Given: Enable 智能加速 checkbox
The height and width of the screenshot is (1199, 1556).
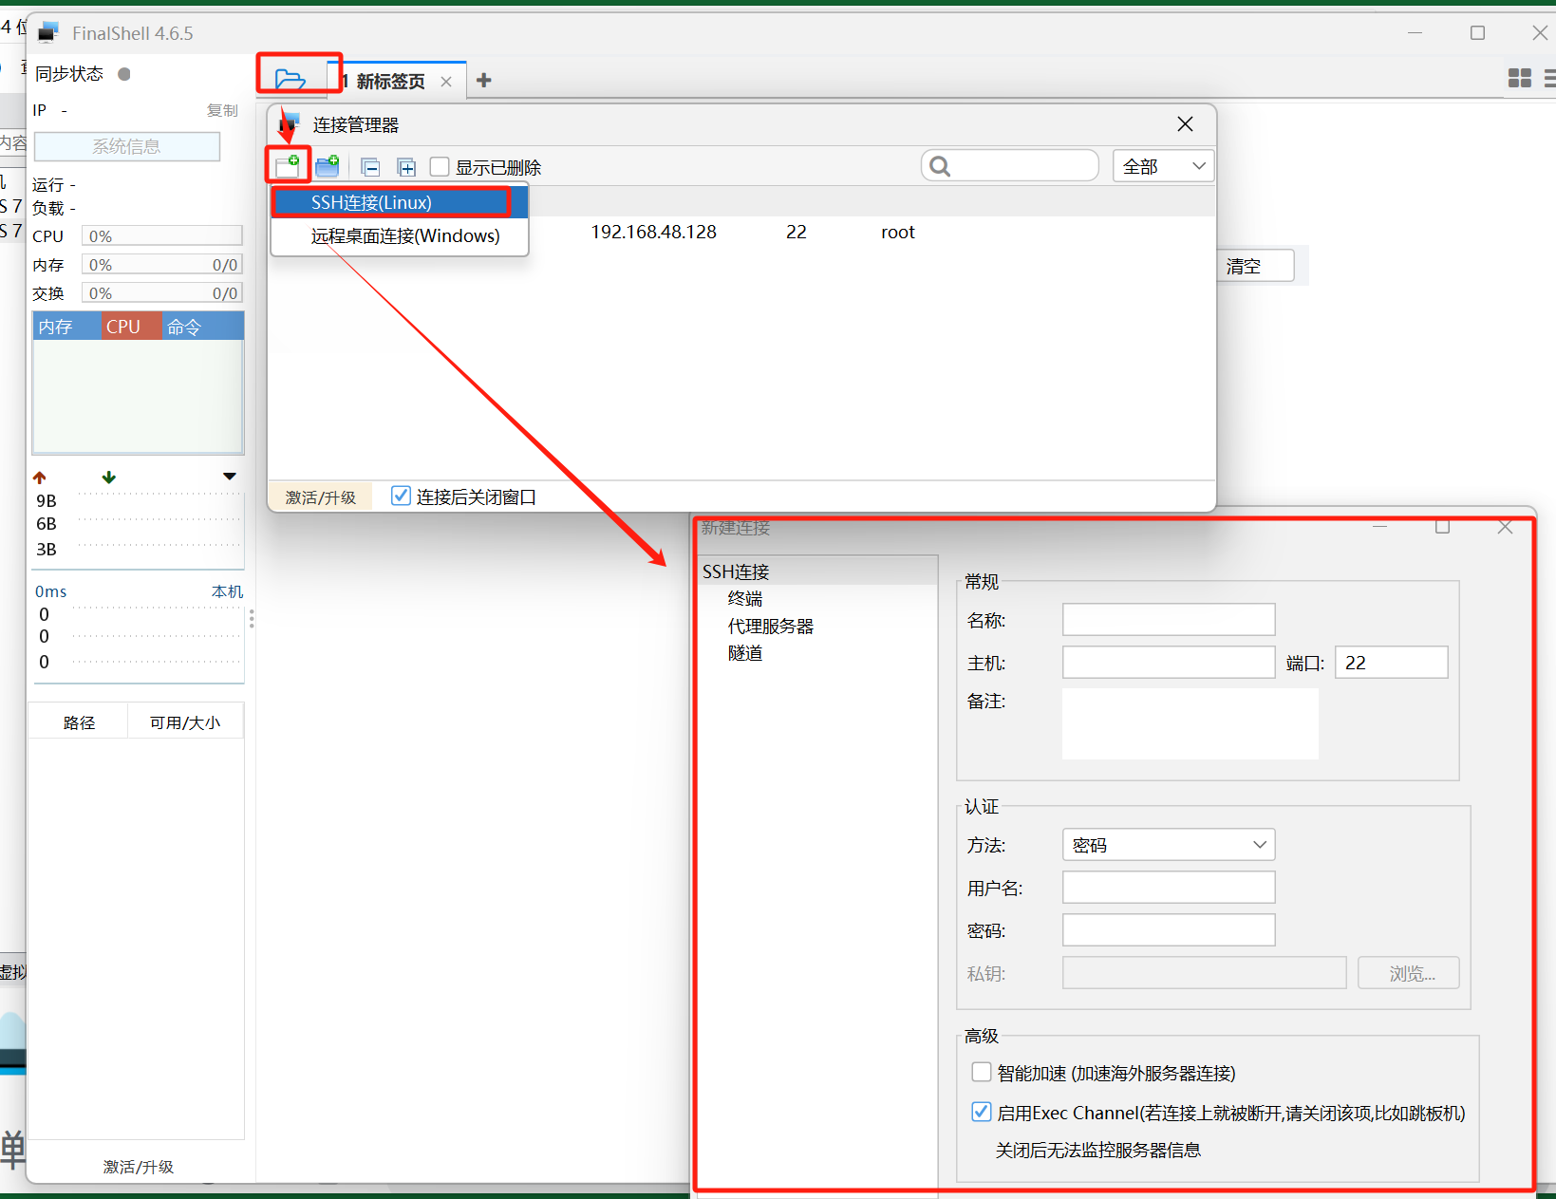Looking at the screenshot, I should point(982,1072).
